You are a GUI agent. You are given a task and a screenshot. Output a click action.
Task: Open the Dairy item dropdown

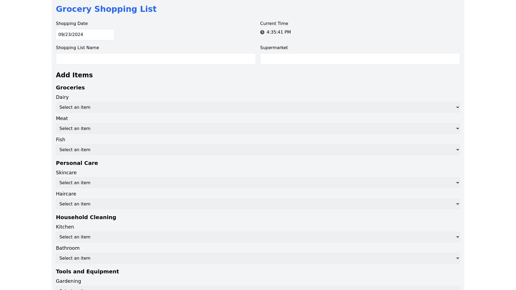258,107
